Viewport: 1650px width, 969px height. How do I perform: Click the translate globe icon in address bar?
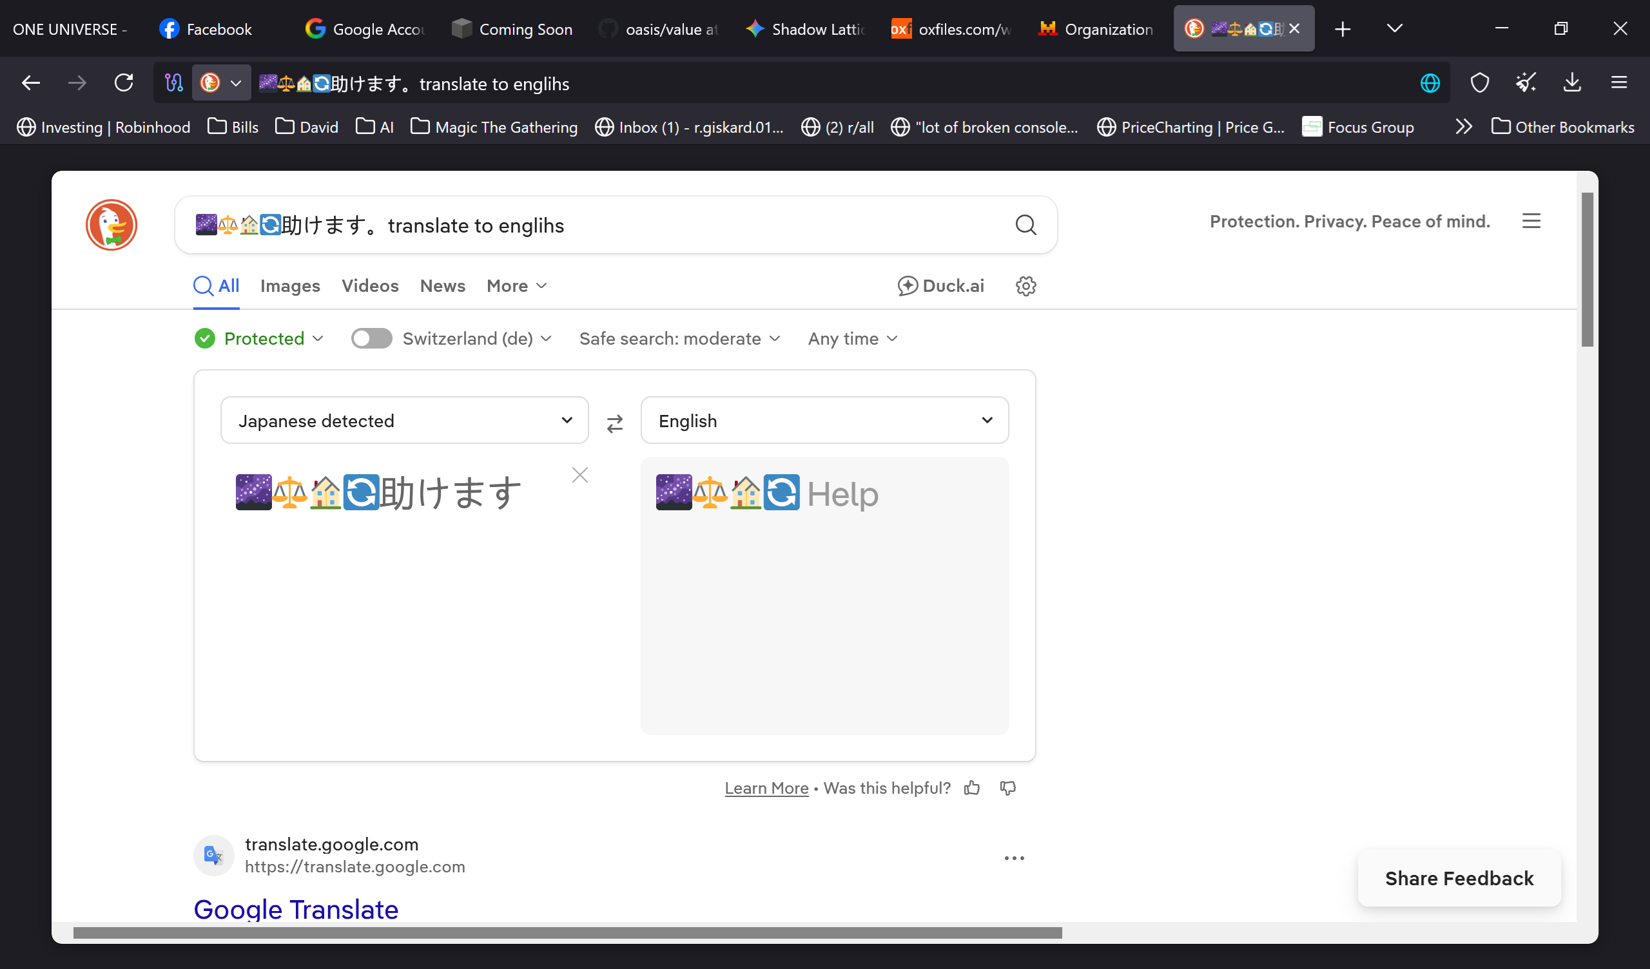click(x=1430, y=83)
